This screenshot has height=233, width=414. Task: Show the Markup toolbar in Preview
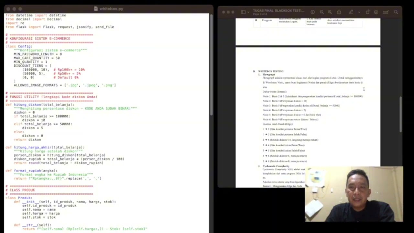point(376,12)
